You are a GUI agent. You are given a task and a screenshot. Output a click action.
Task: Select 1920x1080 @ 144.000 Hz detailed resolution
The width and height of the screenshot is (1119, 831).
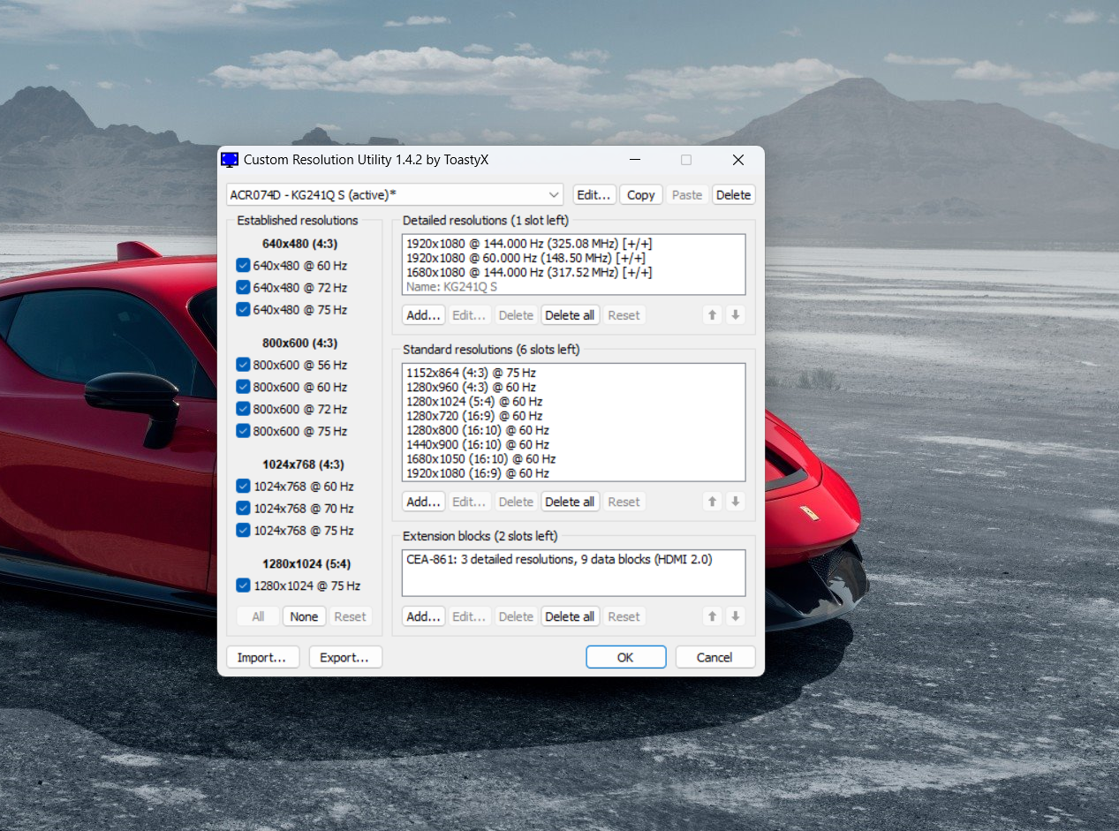click(529, 244)
